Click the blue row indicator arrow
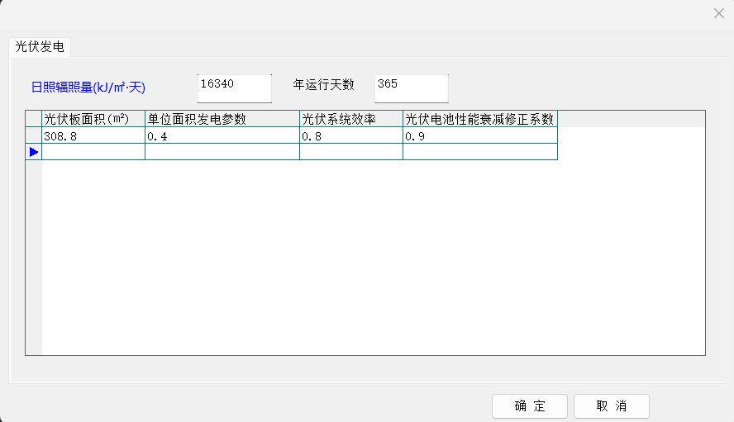The width and height of the screenshot is (734, 422). coord(34,152)
